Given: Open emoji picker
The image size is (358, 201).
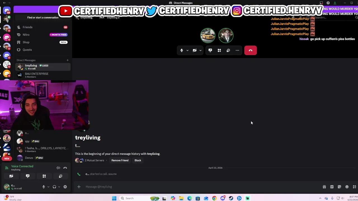Looking at the screenshot, I should [347, 187].
